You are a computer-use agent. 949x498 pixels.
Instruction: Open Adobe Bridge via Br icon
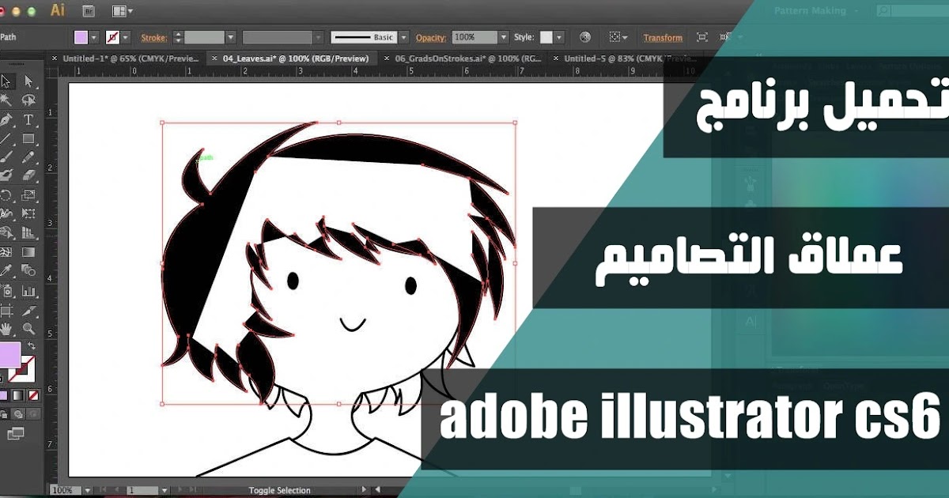(x=89, y=11)
